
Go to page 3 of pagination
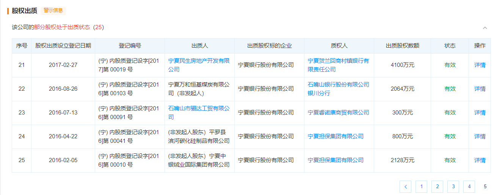(453, 186)
